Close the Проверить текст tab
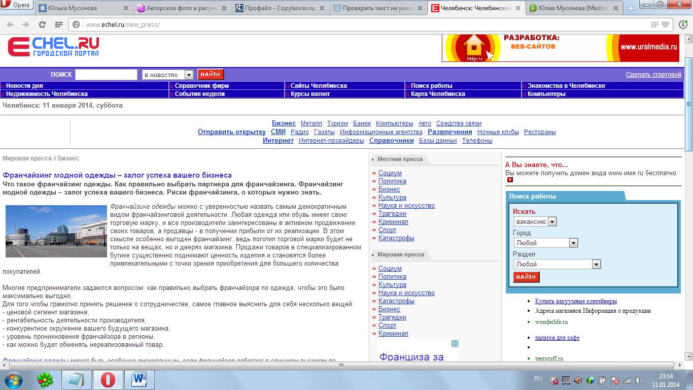Image resolution: width=693 pixels, height=390 pixels. (421, 9)
